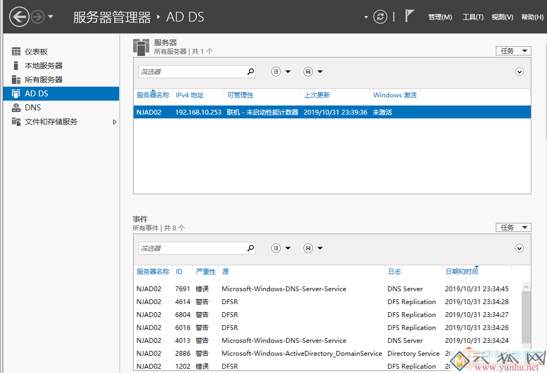Open the DNS sidebar item
Screen dimensions: 547x373
[x=32, y=108]
